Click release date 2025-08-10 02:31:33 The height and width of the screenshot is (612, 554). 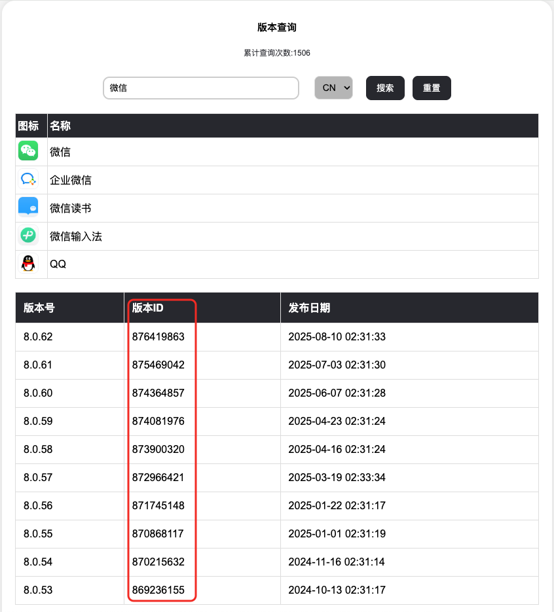(x=337, y=336)
